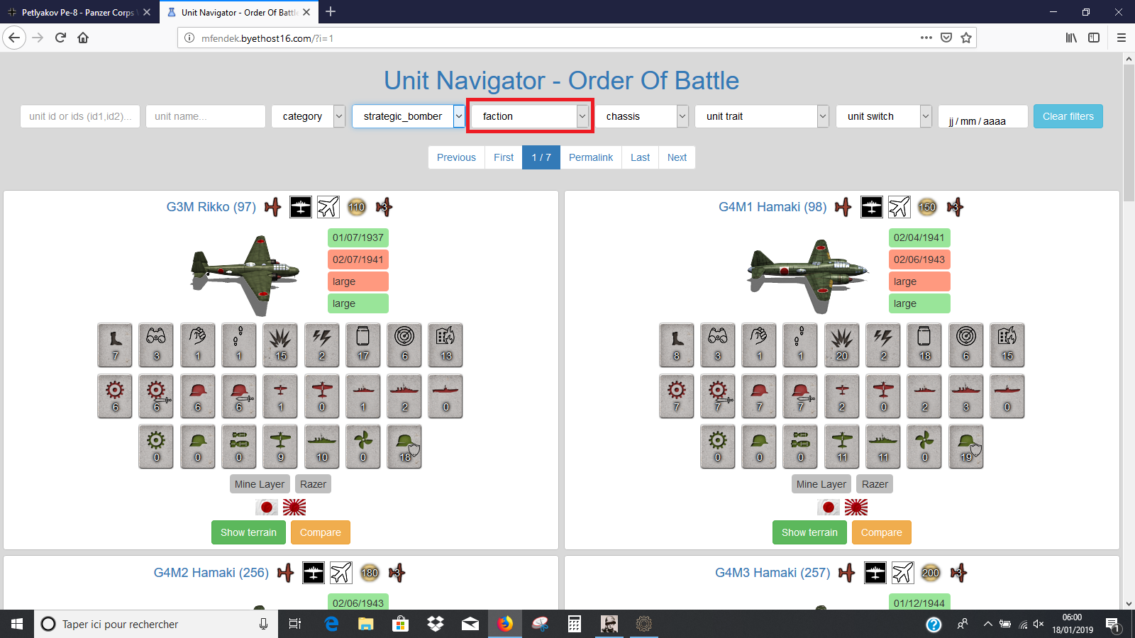This screenshot has height=638, width=1135.
Task: Reload the page with the refresh icon
Action: [60, 38]
